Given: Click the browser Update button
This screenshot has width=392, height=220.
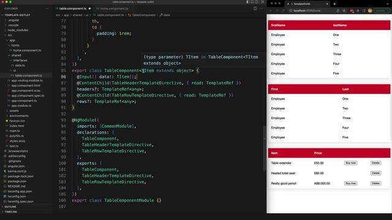Looking at the screenshot, I should pos(382,11).
